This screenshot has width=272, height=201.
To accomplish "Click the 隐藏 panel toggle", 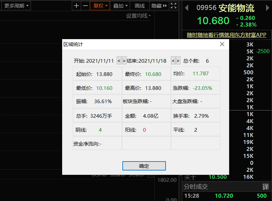I will click(159, 6).
